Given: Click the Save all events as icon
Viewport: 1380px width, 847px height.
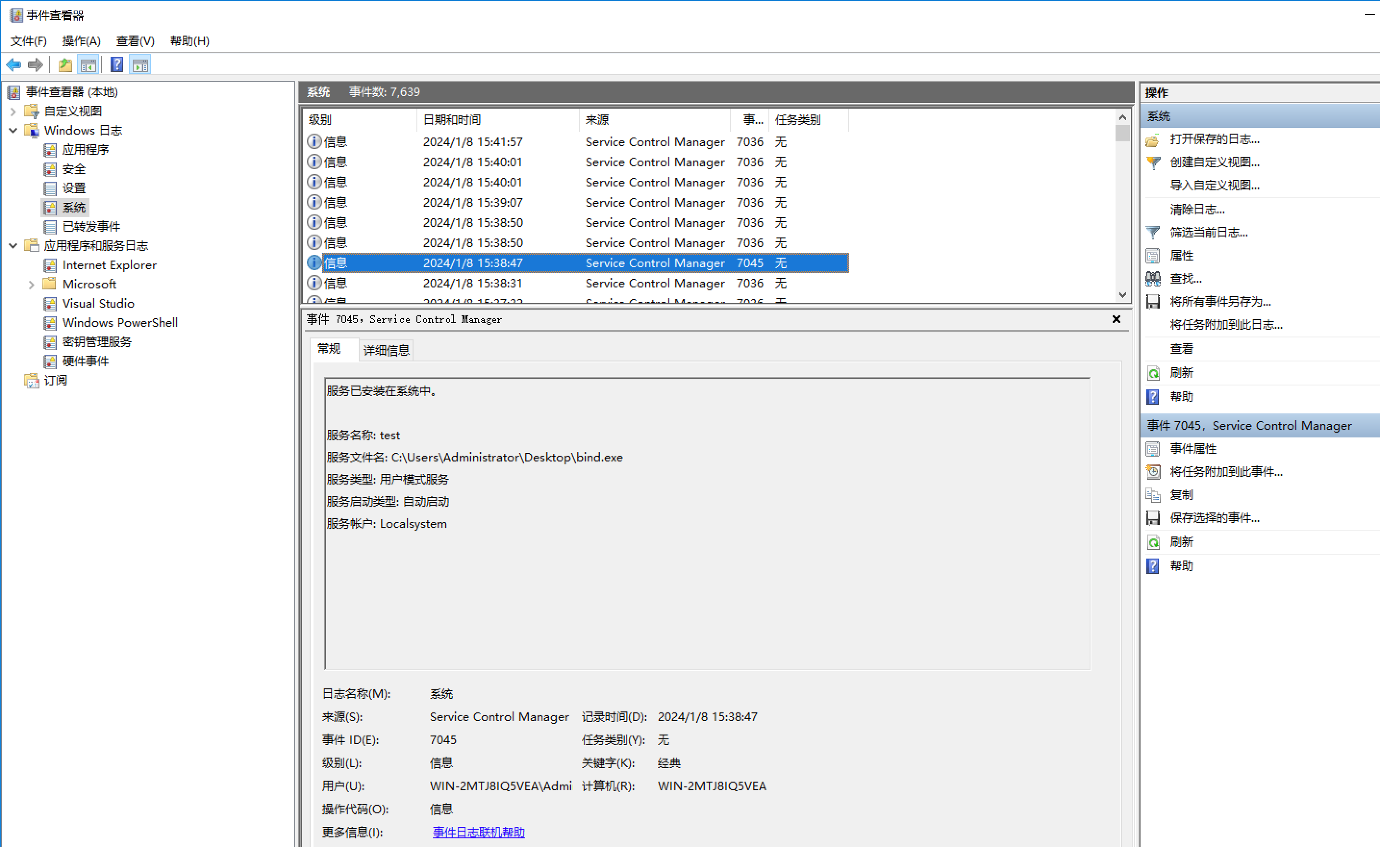Looking at the screenshot, I should click(x=1153, y=302).
